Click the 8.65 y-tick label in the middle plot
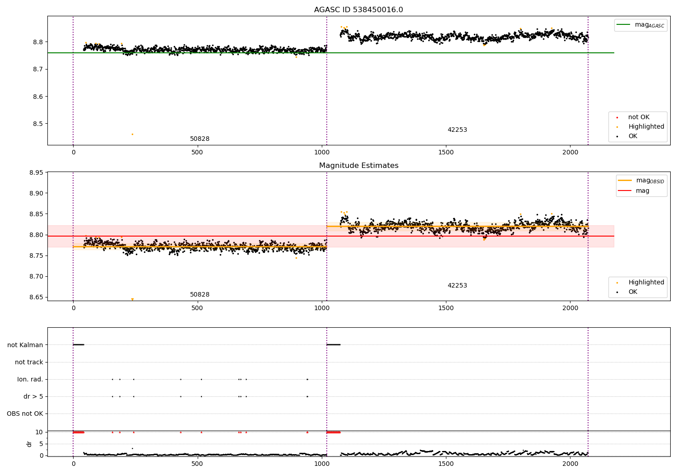677x474 pixels. point(36,297)
